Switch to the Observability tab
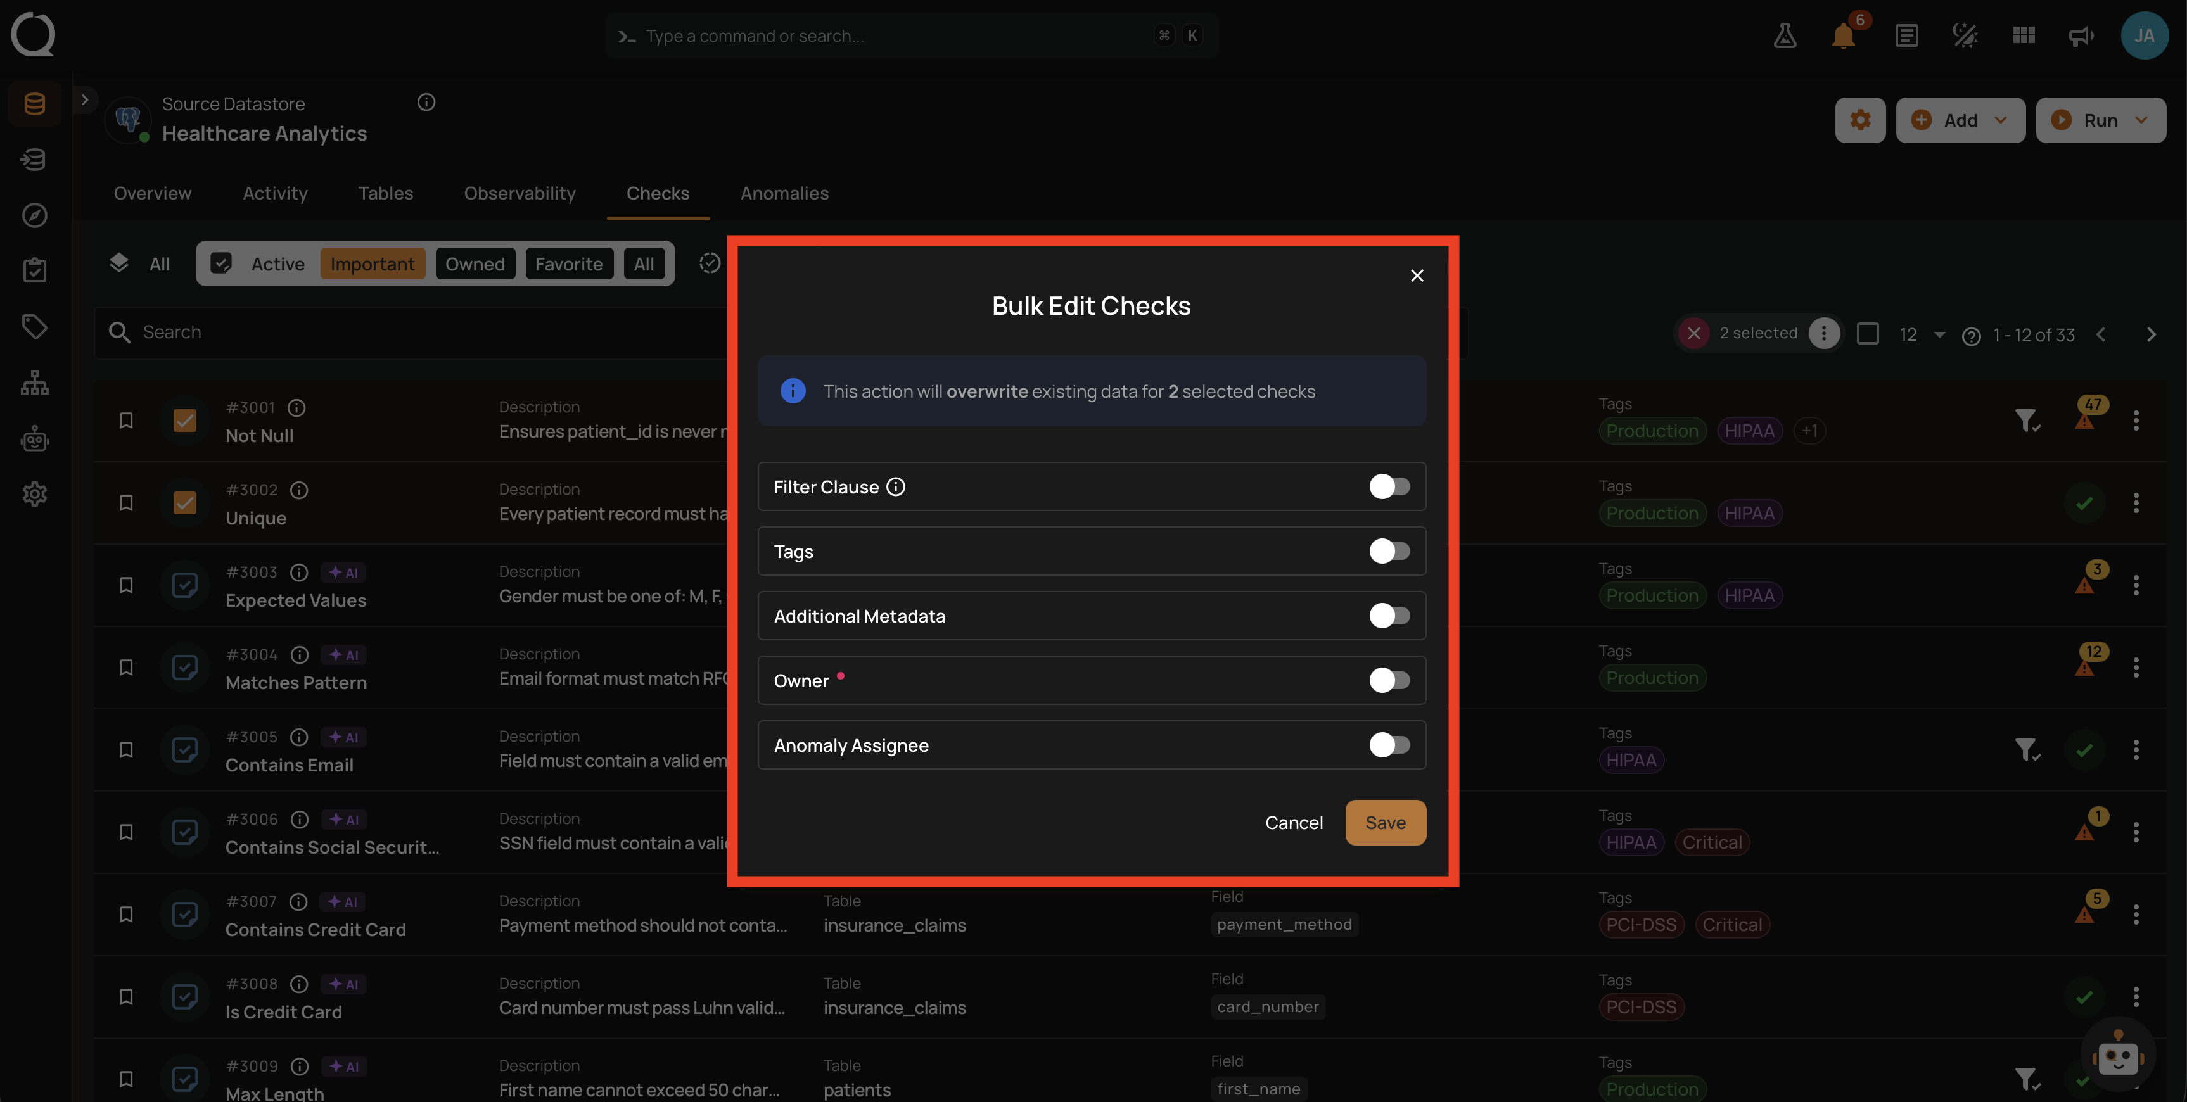The width and height of the screenshot is (2187, 1102). pyautogui.click(x=520, y=193)
